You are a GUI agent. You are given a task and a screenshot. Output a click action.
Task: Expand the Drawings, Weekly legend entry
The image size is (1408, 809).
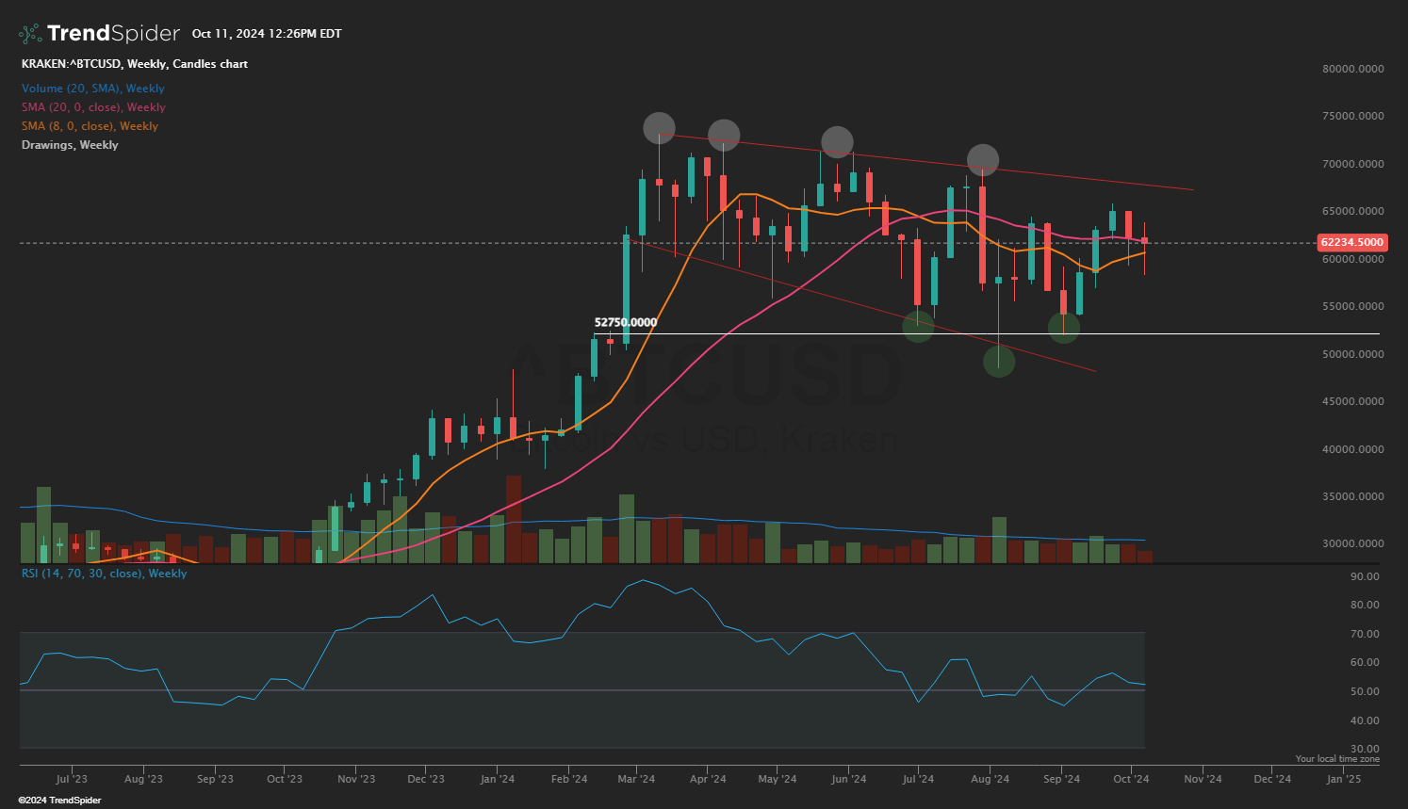point(68,144)
